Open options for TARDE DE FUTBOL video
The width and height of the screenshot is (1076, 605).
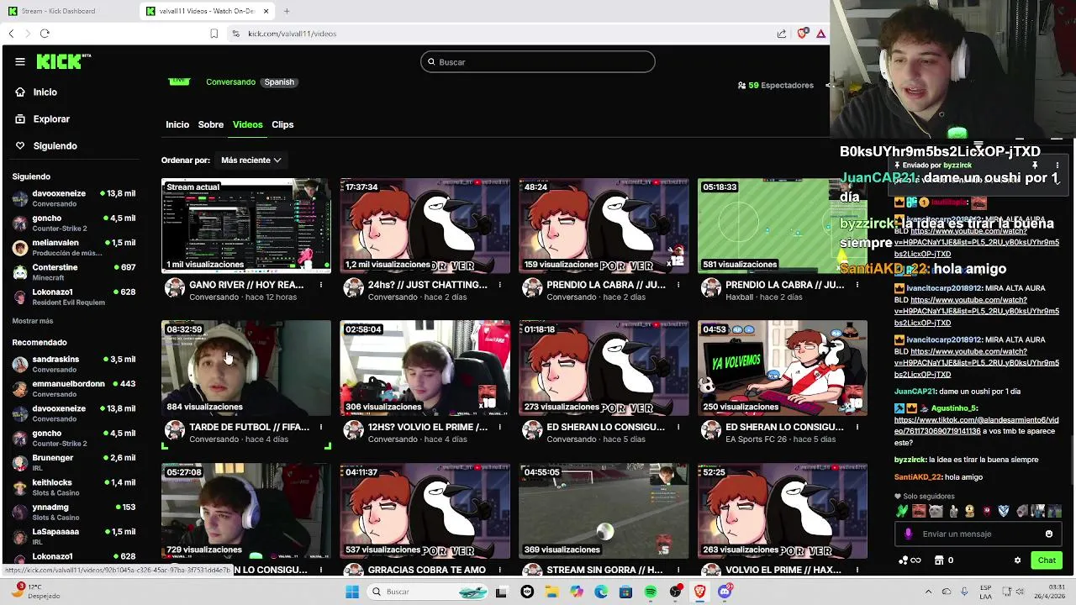point(321,427)
